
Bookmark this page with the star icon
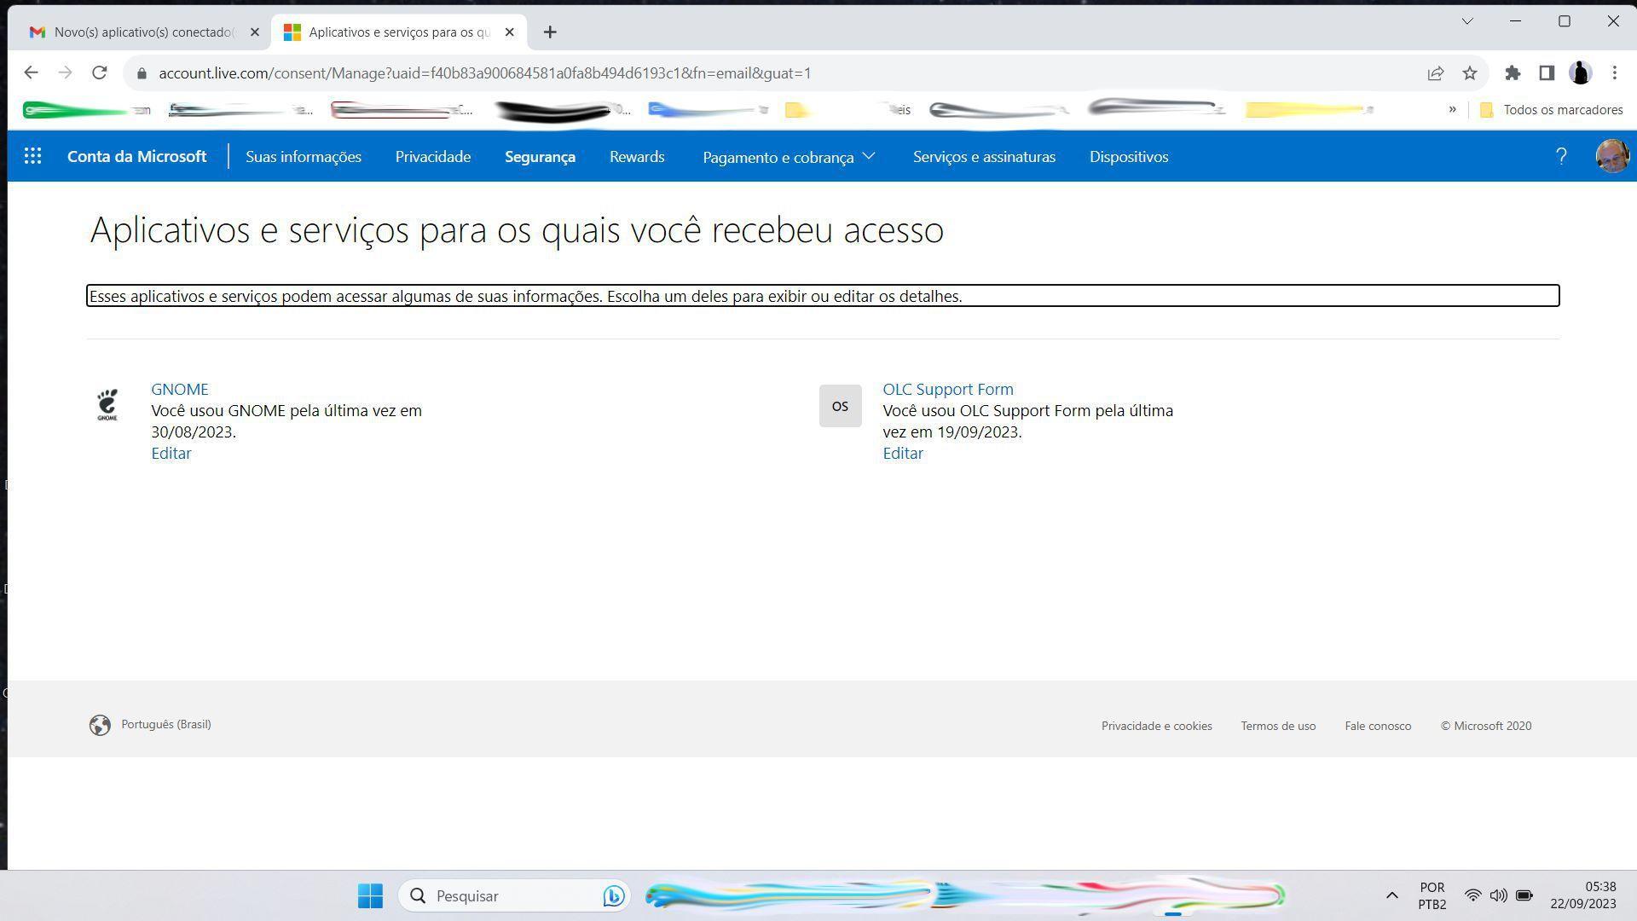coord(1469,73)
